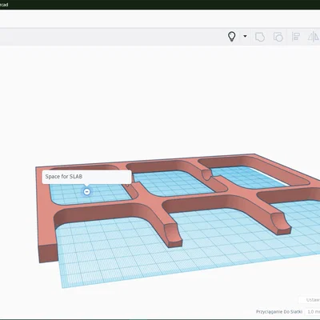Click the light bulb Show All icon

232,37
